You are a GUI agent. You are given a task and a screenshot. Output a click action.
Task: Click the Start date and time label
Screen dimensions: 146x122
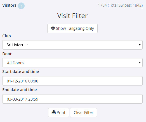pos(20,72)
